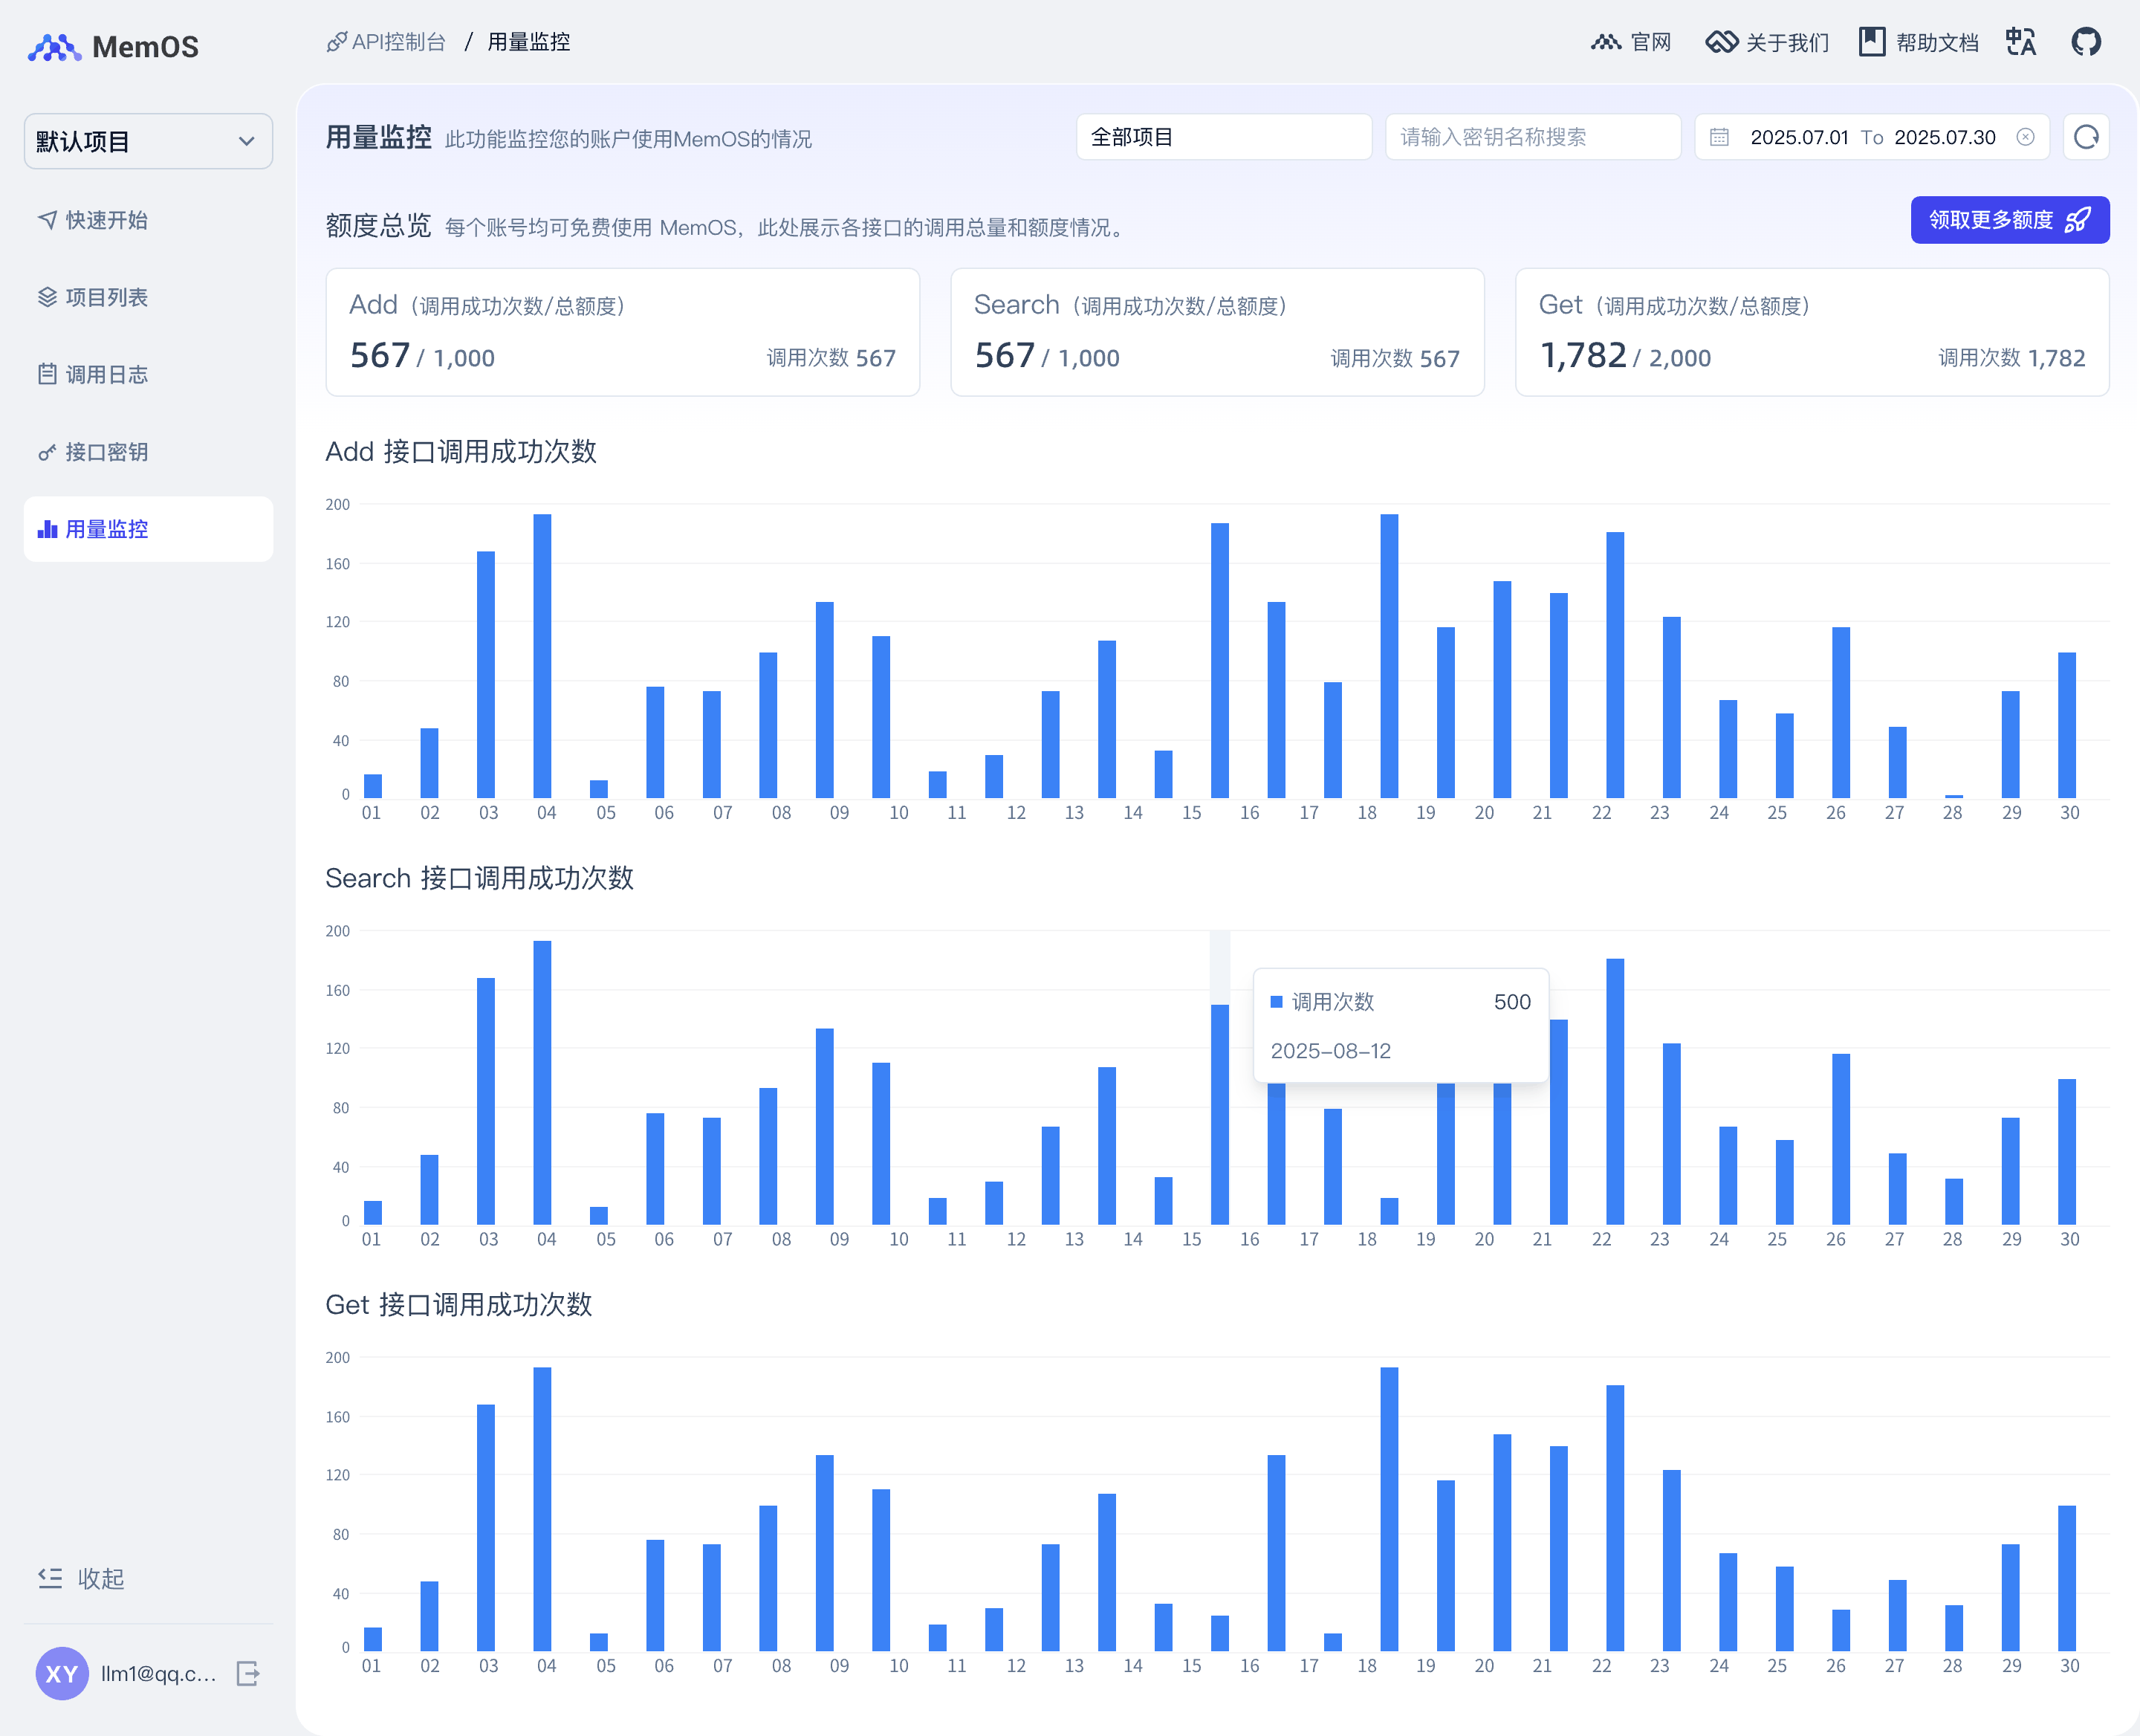
Task: Clear the date range with x icon
Action: (2025, 137)
